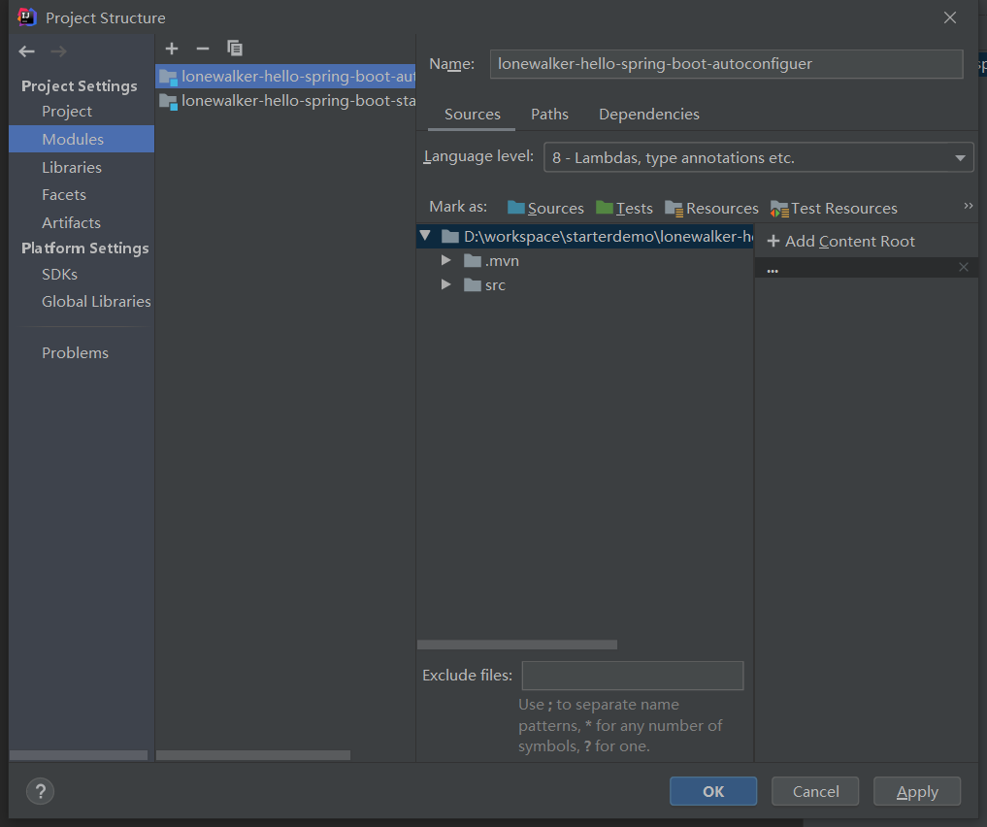
Task: Select the .mvn folder row
Action: coord(585,260)
